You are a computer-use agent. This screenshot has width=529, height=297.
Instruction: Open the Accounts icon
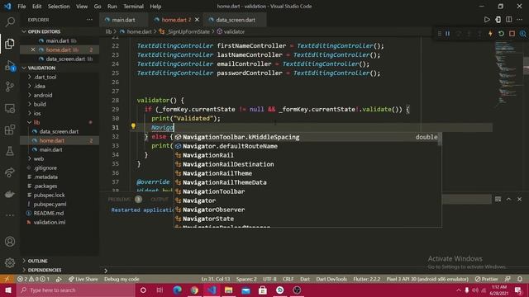10,242
